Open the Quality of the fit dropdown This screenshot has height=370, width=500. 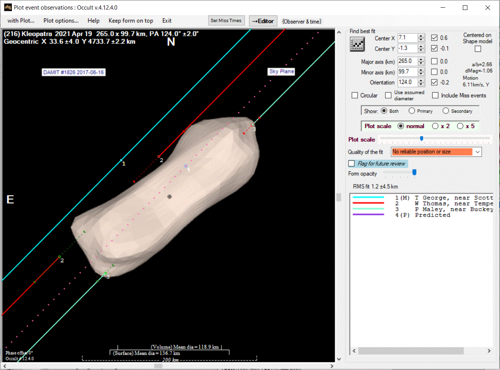[x=477, y=152]
